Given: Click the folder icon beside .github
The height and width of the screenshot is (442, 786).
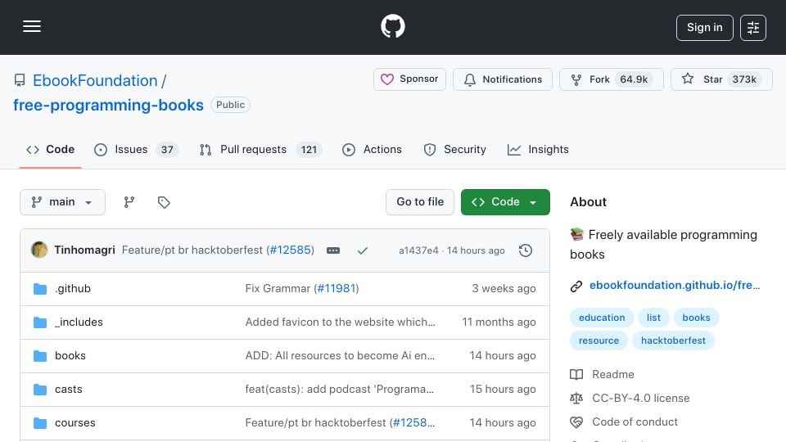Looking at the screenshot, I should (40, 289).
